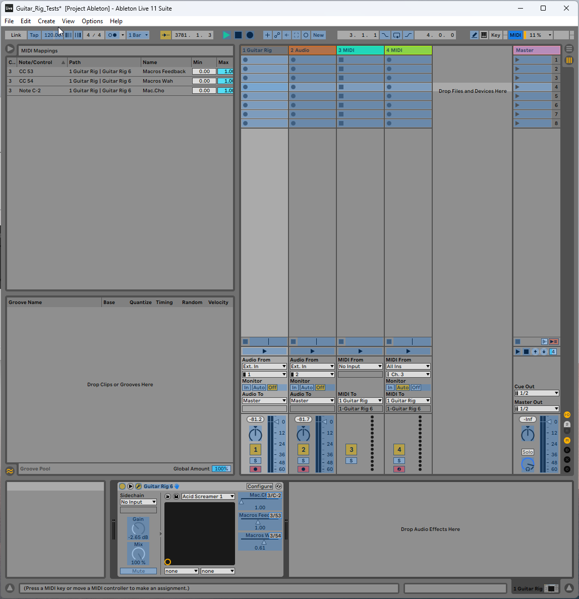Screen dimensions: 579x599
Task: Open Quantization 1 Bar dropdown
Action: [138, 35]
